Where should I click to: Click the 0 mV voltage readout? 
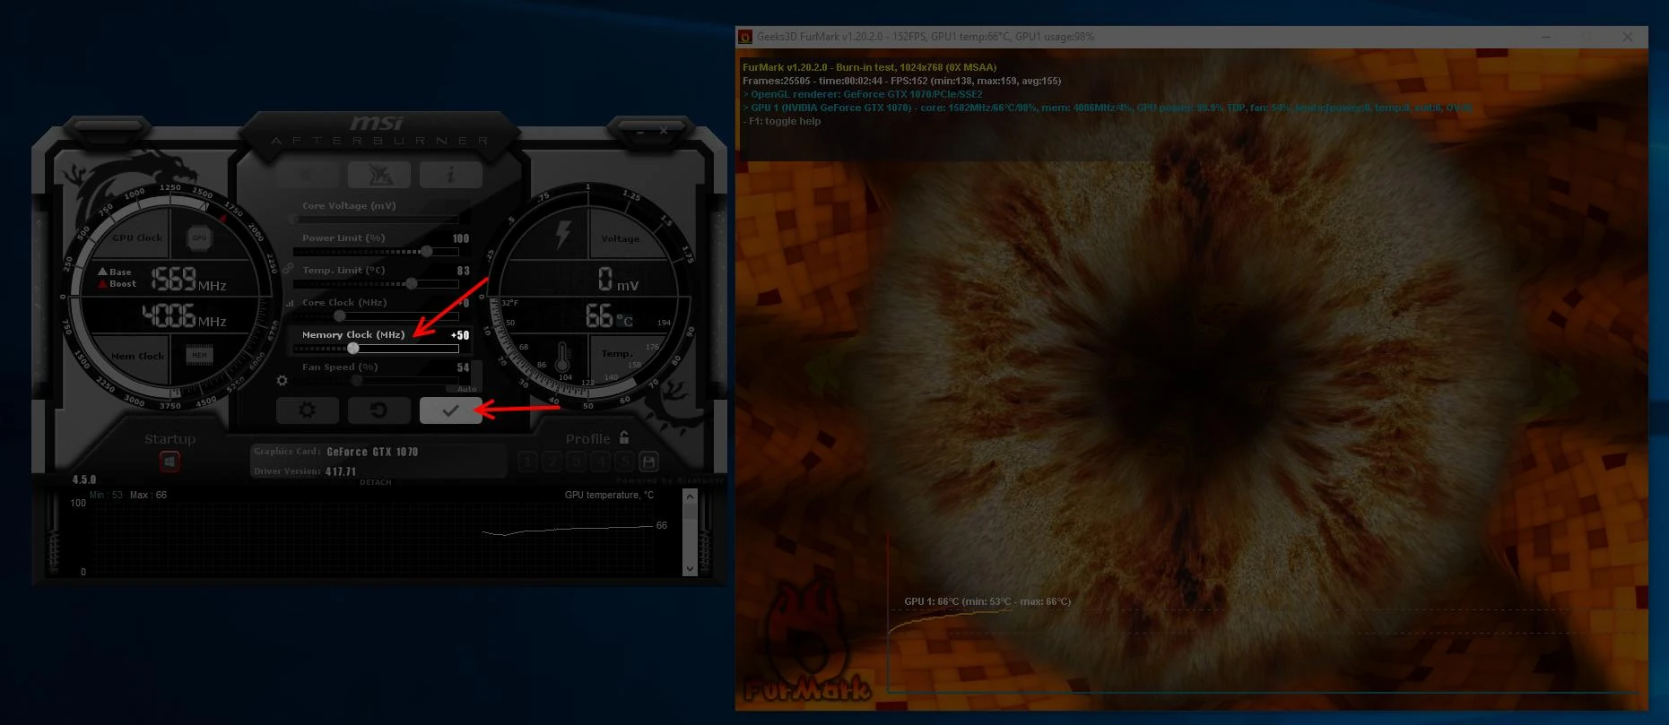point(619,280)
